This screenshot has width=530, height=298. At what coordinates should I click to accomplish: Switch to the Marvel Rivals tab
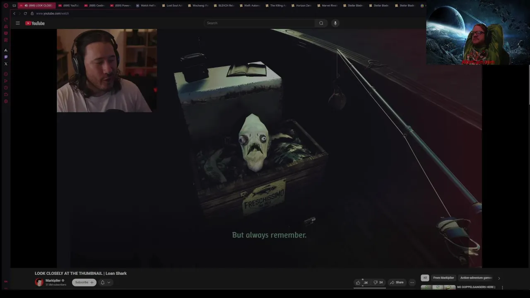point(327,5)
